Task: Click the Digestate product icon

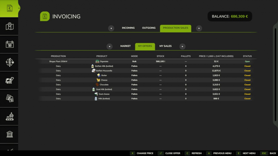Action: (x=97, y=61)
